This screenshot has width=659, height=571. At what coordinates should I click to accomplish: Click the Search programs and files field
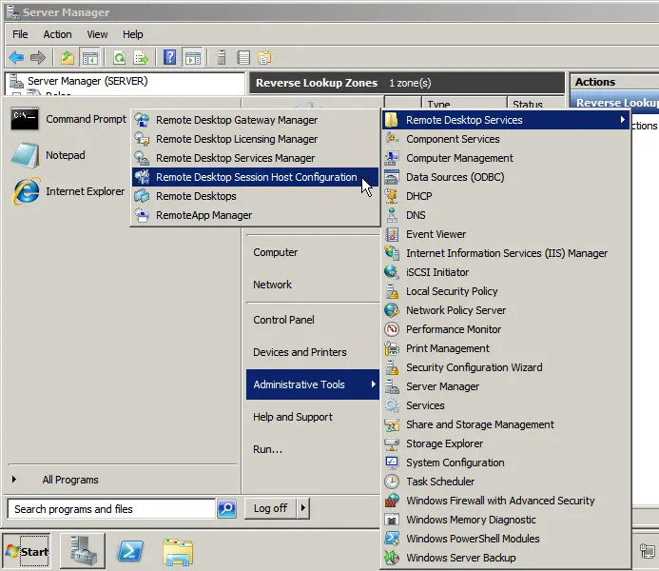point(110,509)
